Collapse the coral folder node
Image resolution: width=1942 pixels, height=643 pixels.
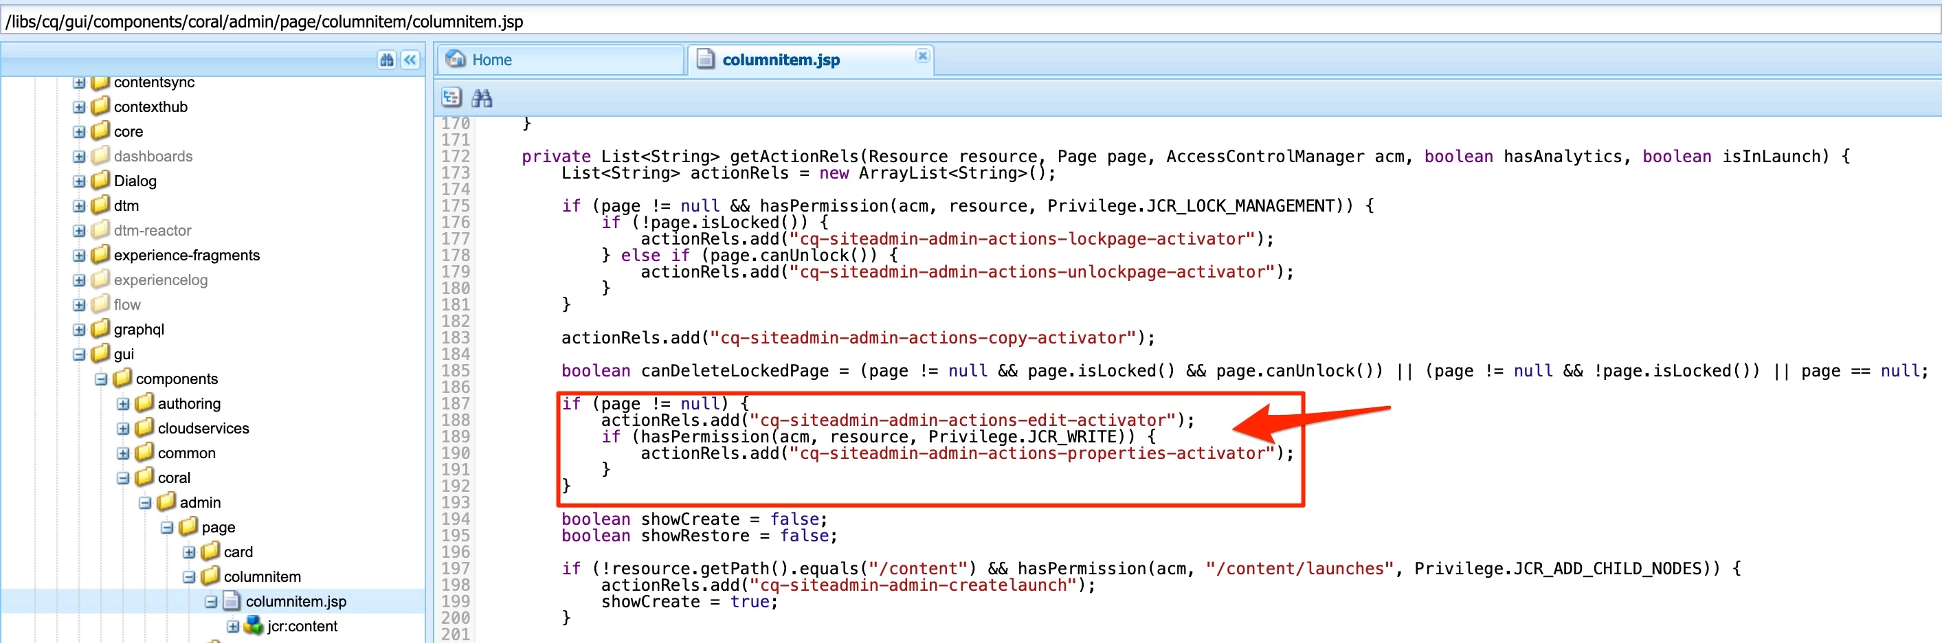click(x=123, y=478)
